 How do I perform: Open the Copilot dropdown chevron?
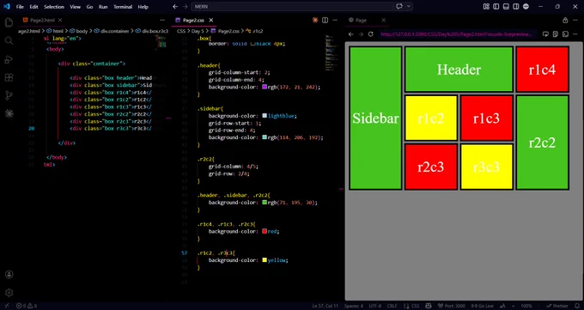(x=409, y=7)
